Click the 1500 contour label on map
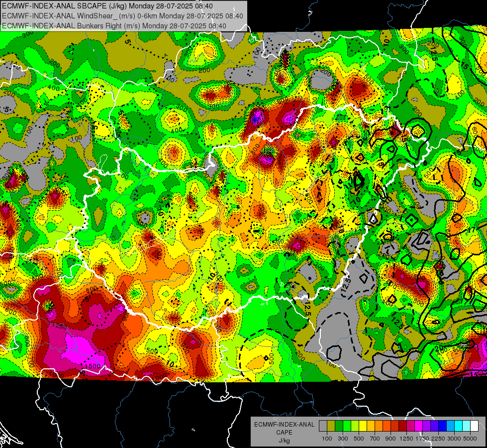The width and height of the screenshot is (487, 448). click(93, 366)
